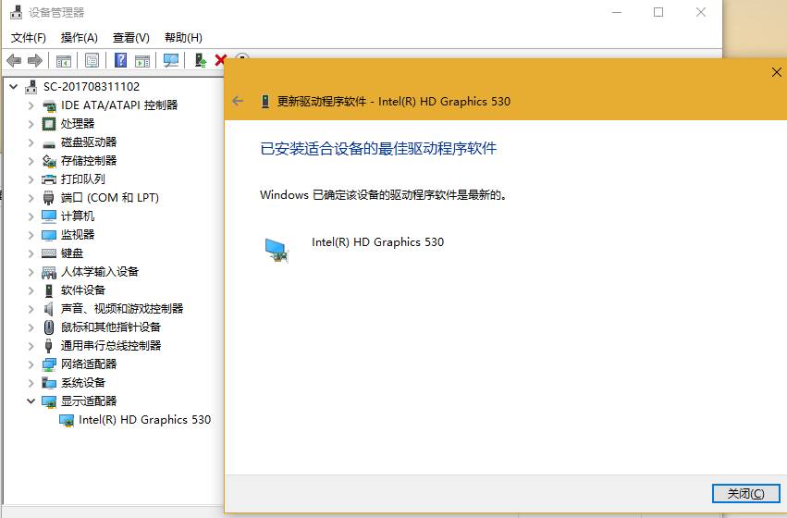The width and height of the screenshot is (787, 518).
Task: Select the 端口 (COM 和 LPT) label
Action: 109,198
